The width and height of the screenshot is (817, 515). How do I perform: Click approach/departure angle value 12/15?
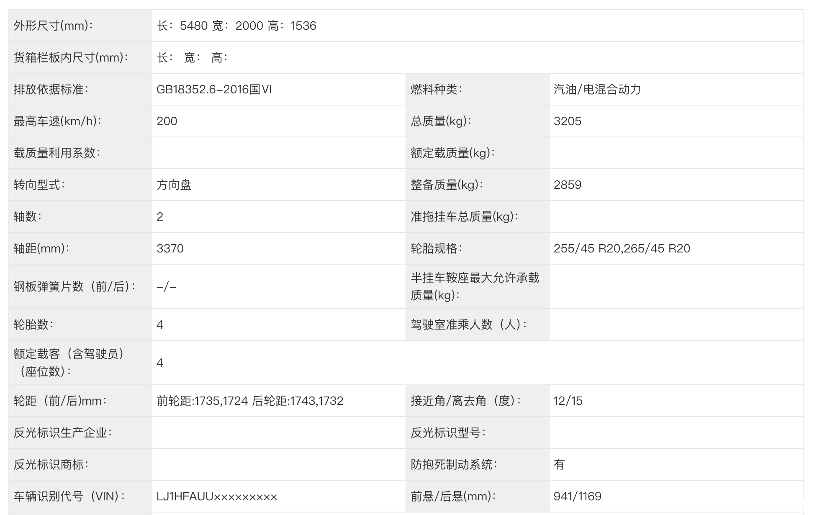[568, 401]
